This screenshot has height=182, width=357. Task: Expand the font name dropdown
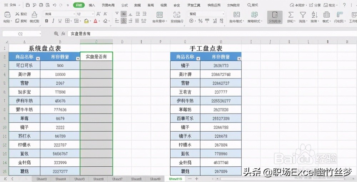click(x=74, y=14)
